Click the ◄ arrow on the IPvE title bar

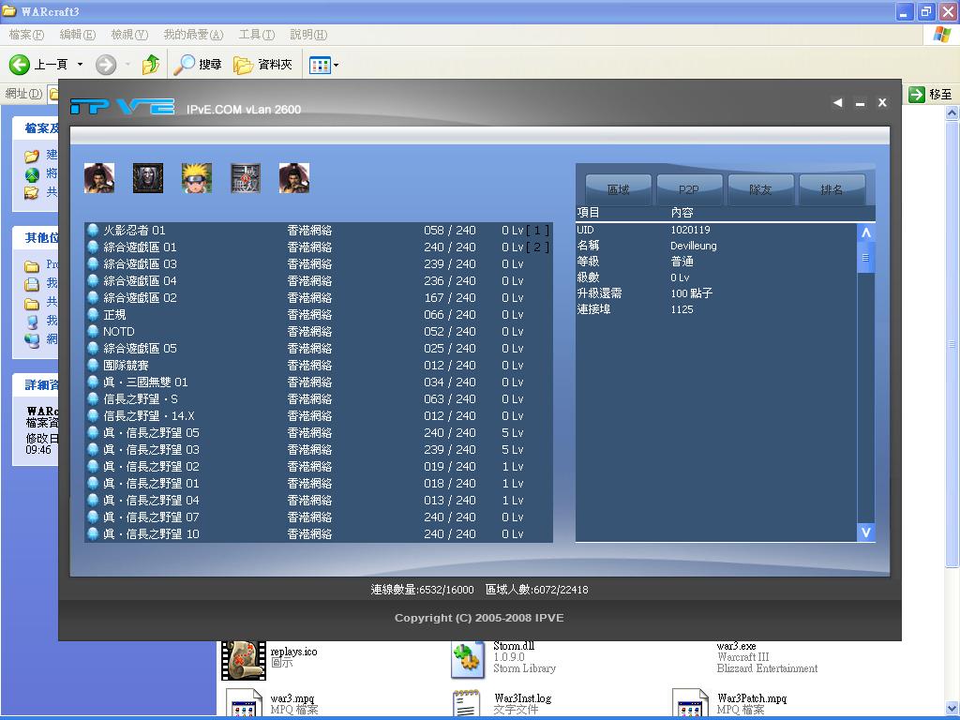coord(837,103)
